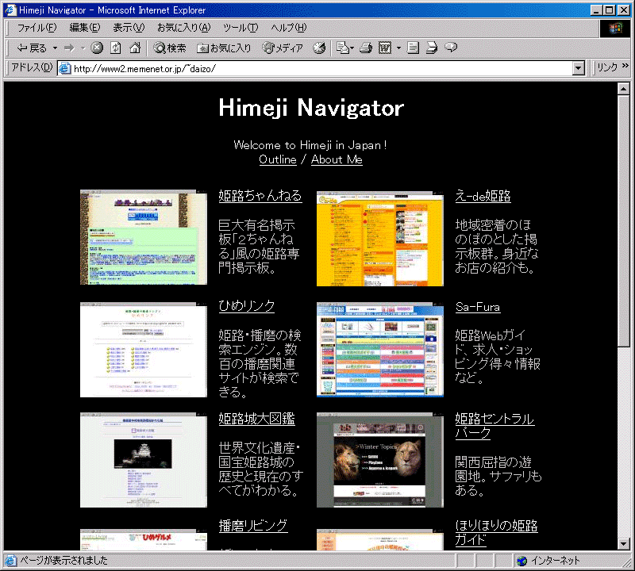Click the 播磨リビング site thumbnail

click(144, 539)
